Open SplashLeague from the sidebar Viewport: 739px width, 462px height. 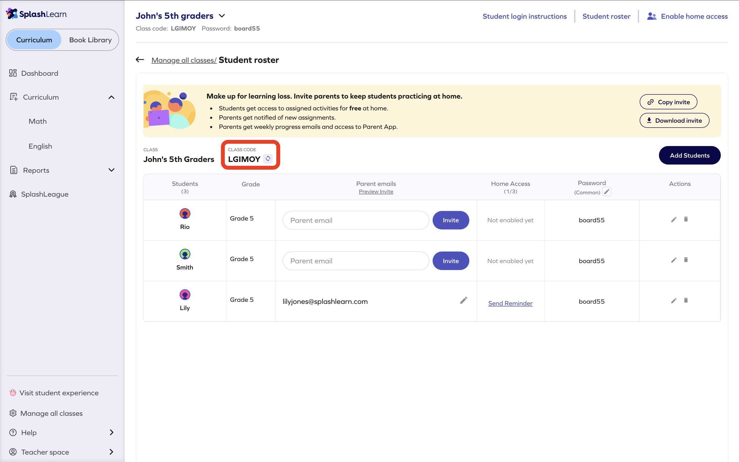click(x=45, y=194)
